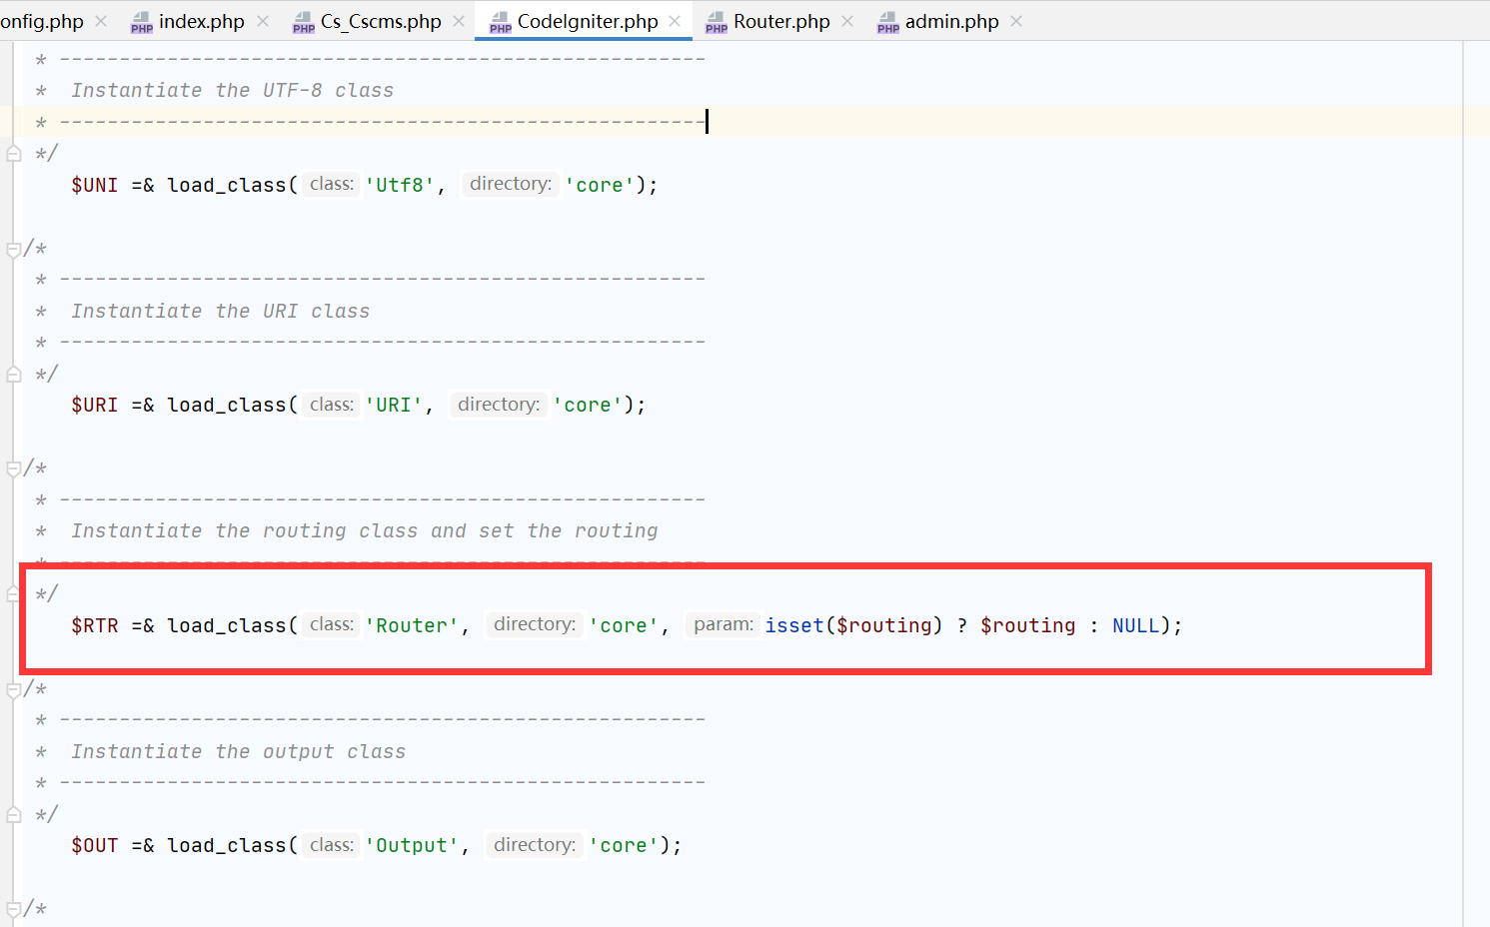Click the PHP file icon on CodeIgniter.php tab
This screenshot has height=927, width=1490.
pyautogui.click(x=501, y=22)
